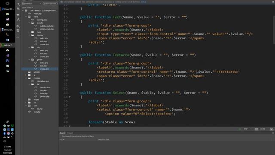The height and width of the screenshot is (155, 275).
Task: Open warning.php in the views folder
Action: point(42,20)
